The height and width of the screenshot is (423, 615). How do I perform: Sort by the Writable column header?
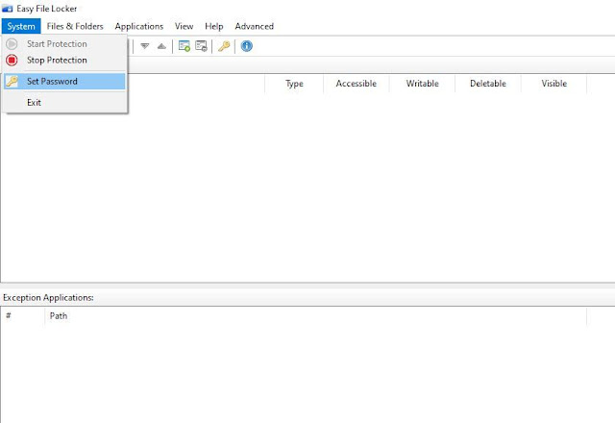tap(423, 84)
